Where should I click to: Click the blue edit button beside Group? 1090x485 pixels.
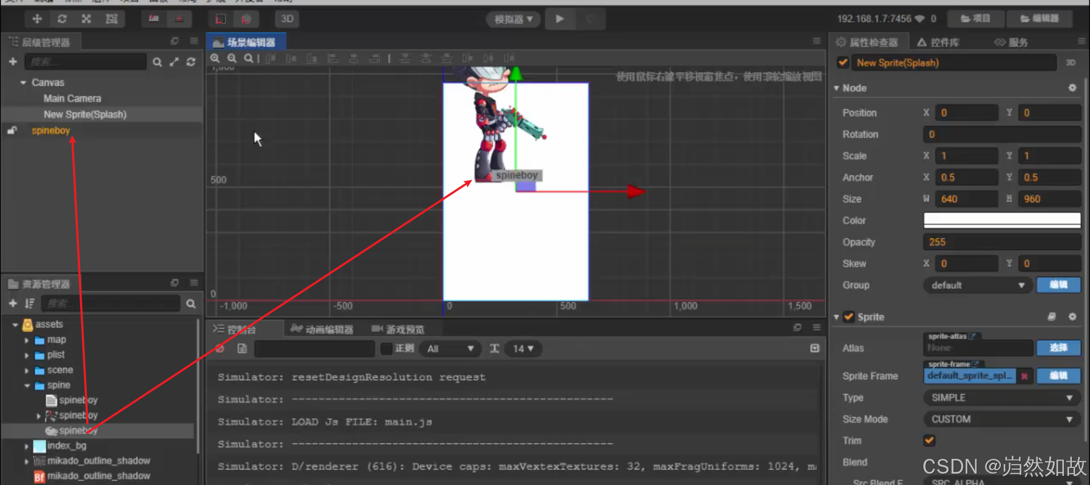pyautogui.click(x=1058, y=285)
